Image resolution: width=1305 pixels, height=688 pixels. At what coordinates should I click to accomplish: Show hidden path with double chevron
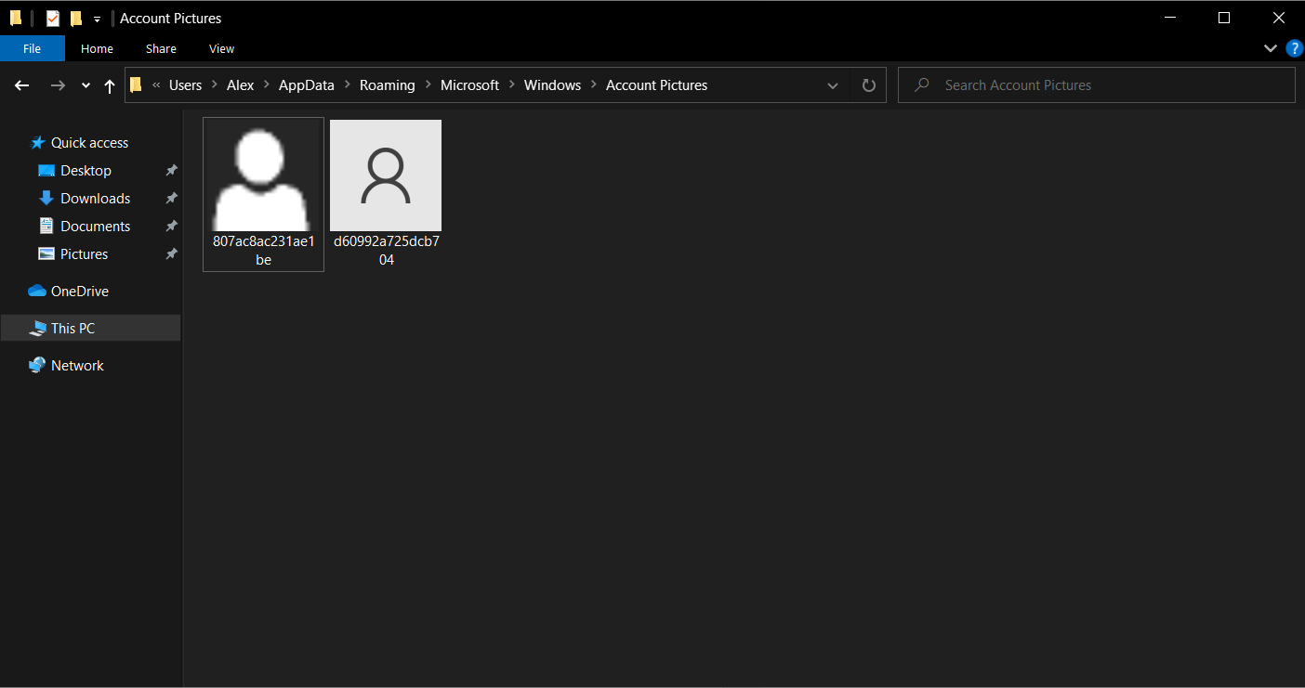[x=156, y=85]
